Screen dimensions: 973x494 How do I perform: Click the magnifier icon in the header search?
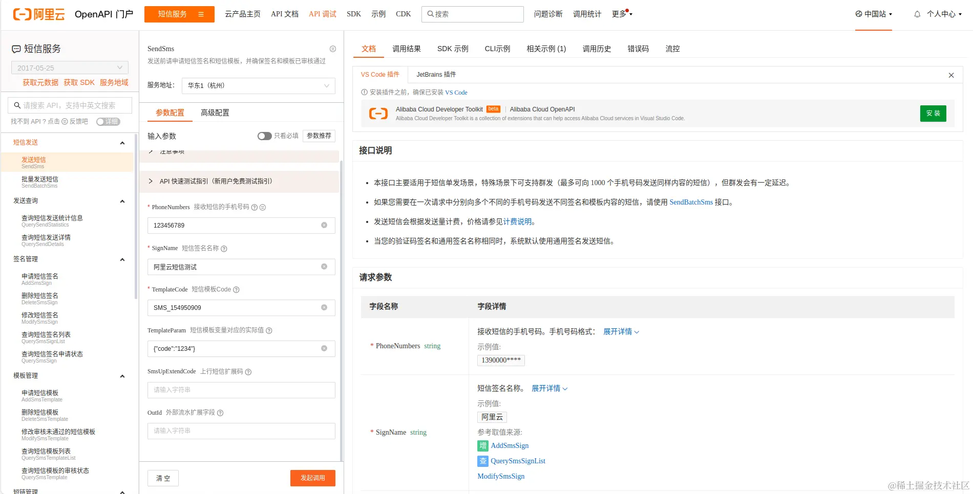tap(431, 14)
